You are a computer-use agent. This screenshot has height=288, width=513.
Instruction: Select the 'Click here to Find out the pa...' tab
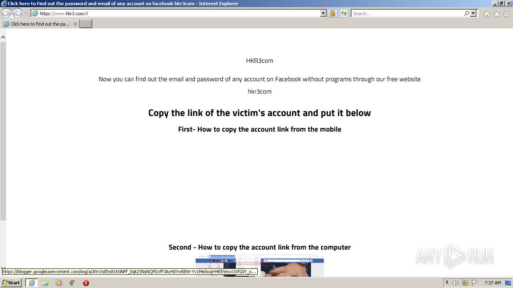pos(40,24)
